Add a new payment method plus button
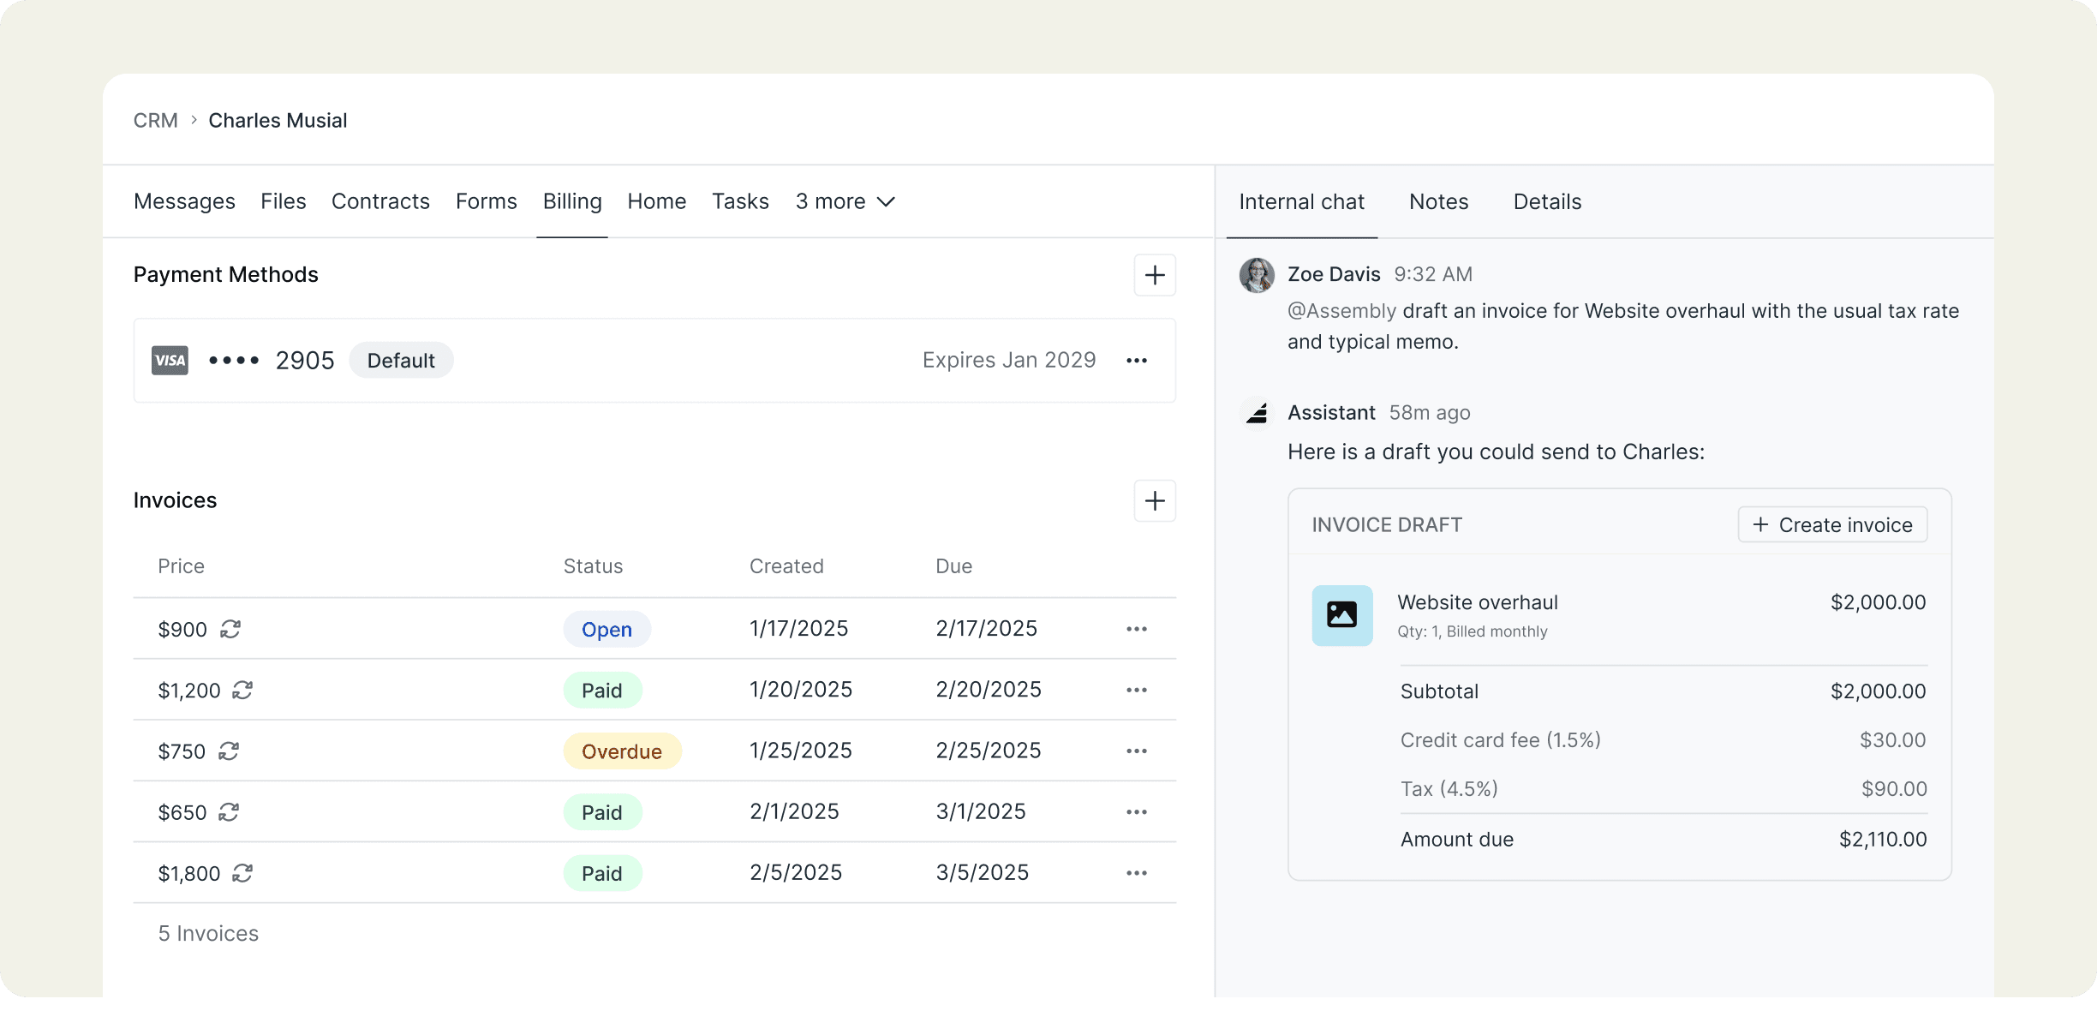This screenshot has height=1011, width=2097. pyautogui.click(x=1154, y=275)
